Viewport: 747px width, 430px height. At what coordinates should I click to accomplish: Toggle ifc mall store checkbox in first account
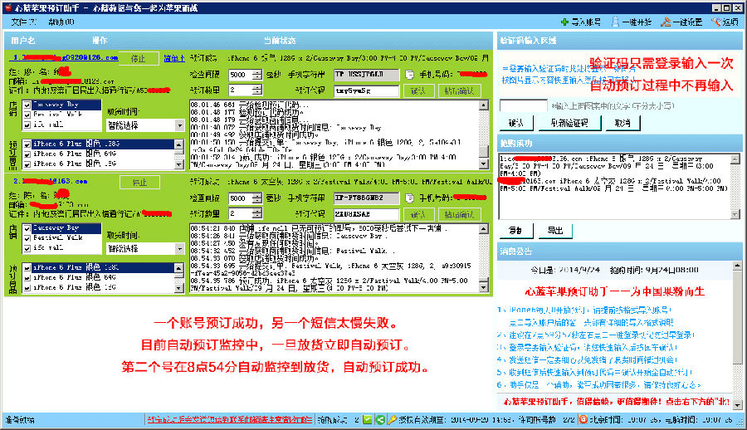27,125
